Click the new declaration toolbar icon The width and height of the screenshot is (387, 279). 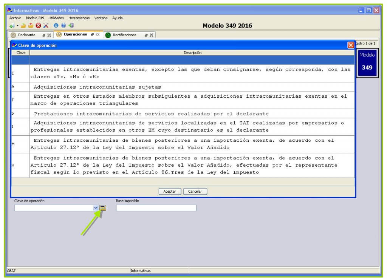12,26
